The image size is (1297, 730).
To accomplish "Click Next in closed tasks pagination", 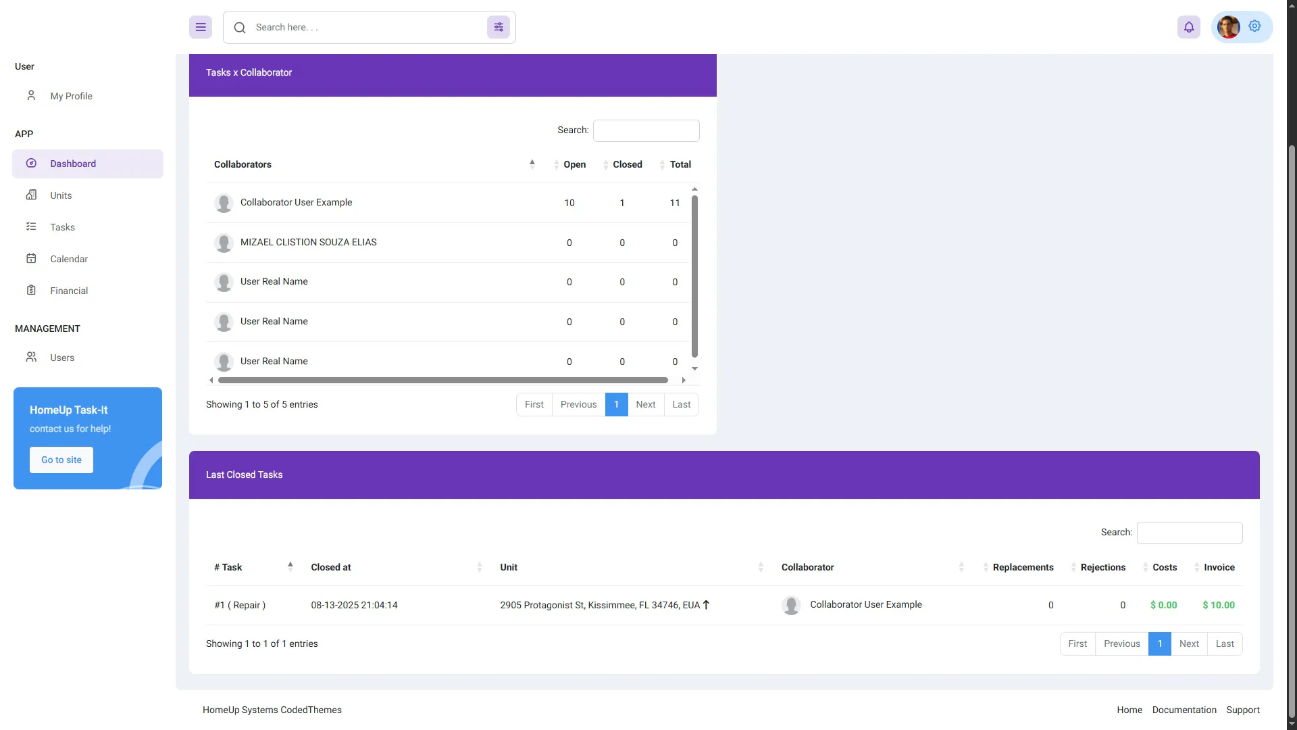I will click(1189, 643).
